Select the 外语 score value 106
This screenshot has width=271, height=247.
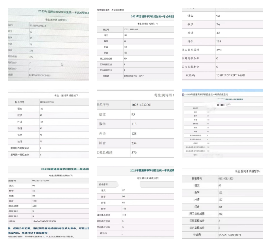[125, 47]
